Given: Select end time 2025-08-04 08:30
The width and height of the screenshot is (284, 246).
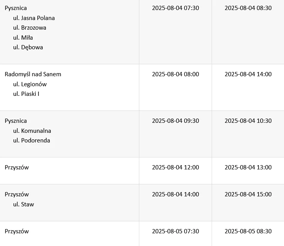Looking at the screenshot, I should (248, 8).
